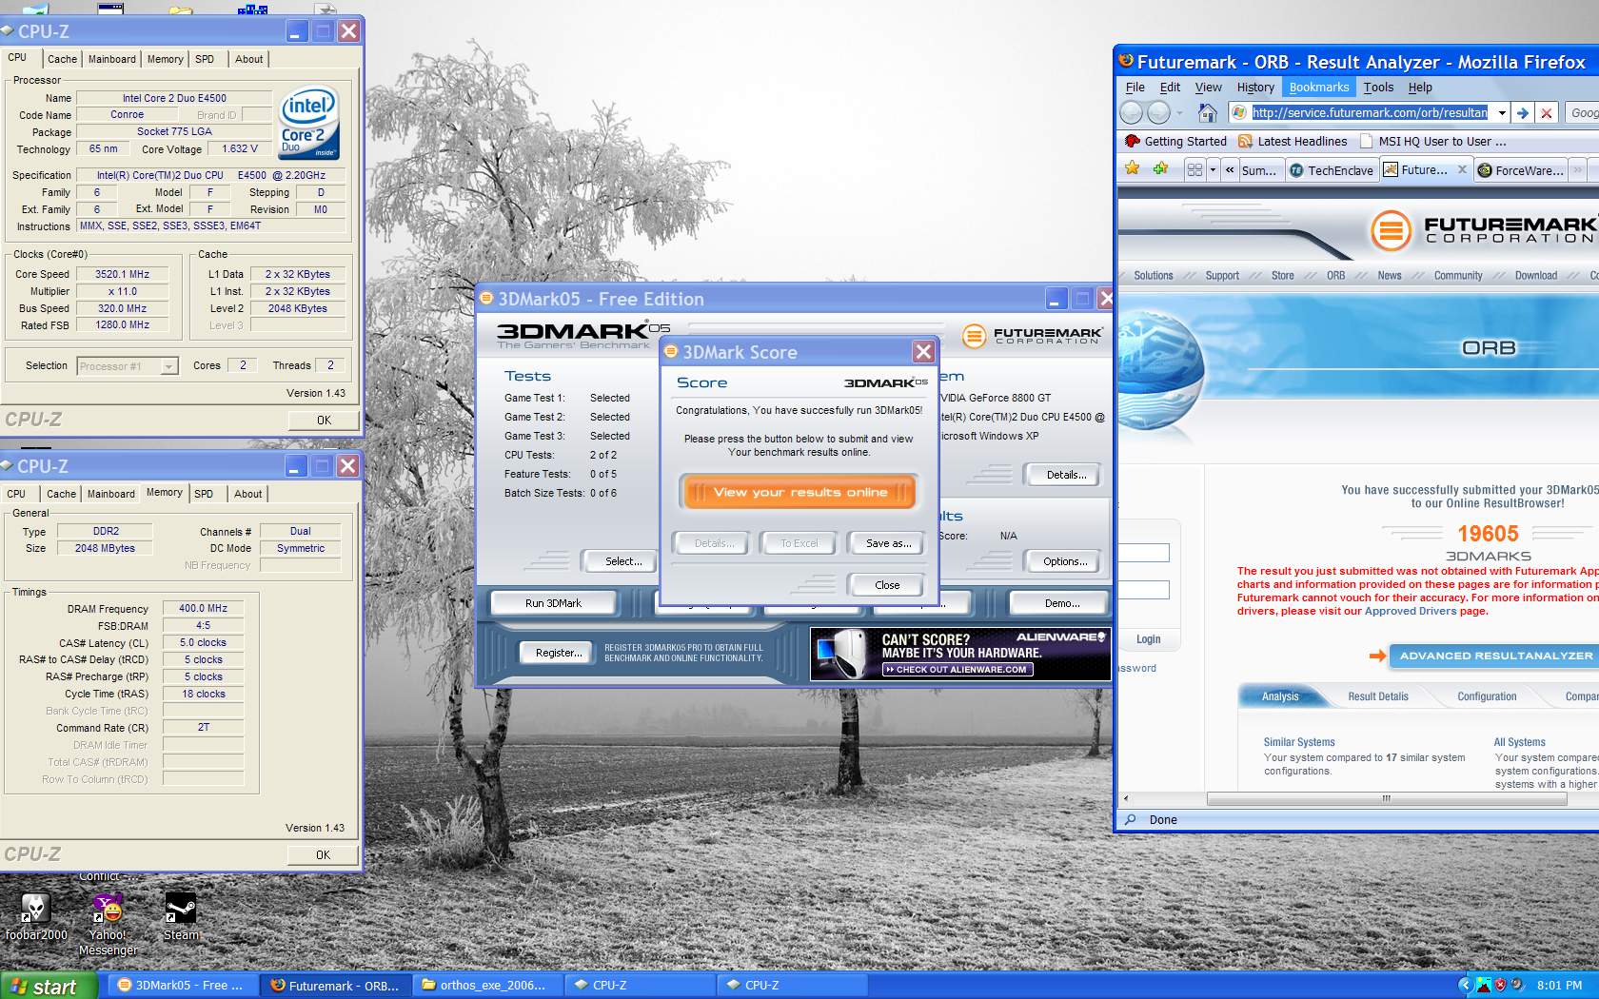This screenshot has width=1599, height=999.
Task: Click View your results online button
Action: click(799, 492)
